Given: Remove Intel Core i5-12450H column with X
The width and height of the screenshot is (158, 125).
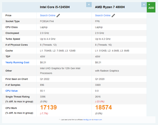Looking at the screenshot, I should 89,4.
